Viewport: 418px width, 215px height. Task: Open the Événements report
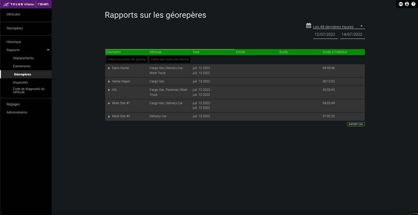(22, 66)
